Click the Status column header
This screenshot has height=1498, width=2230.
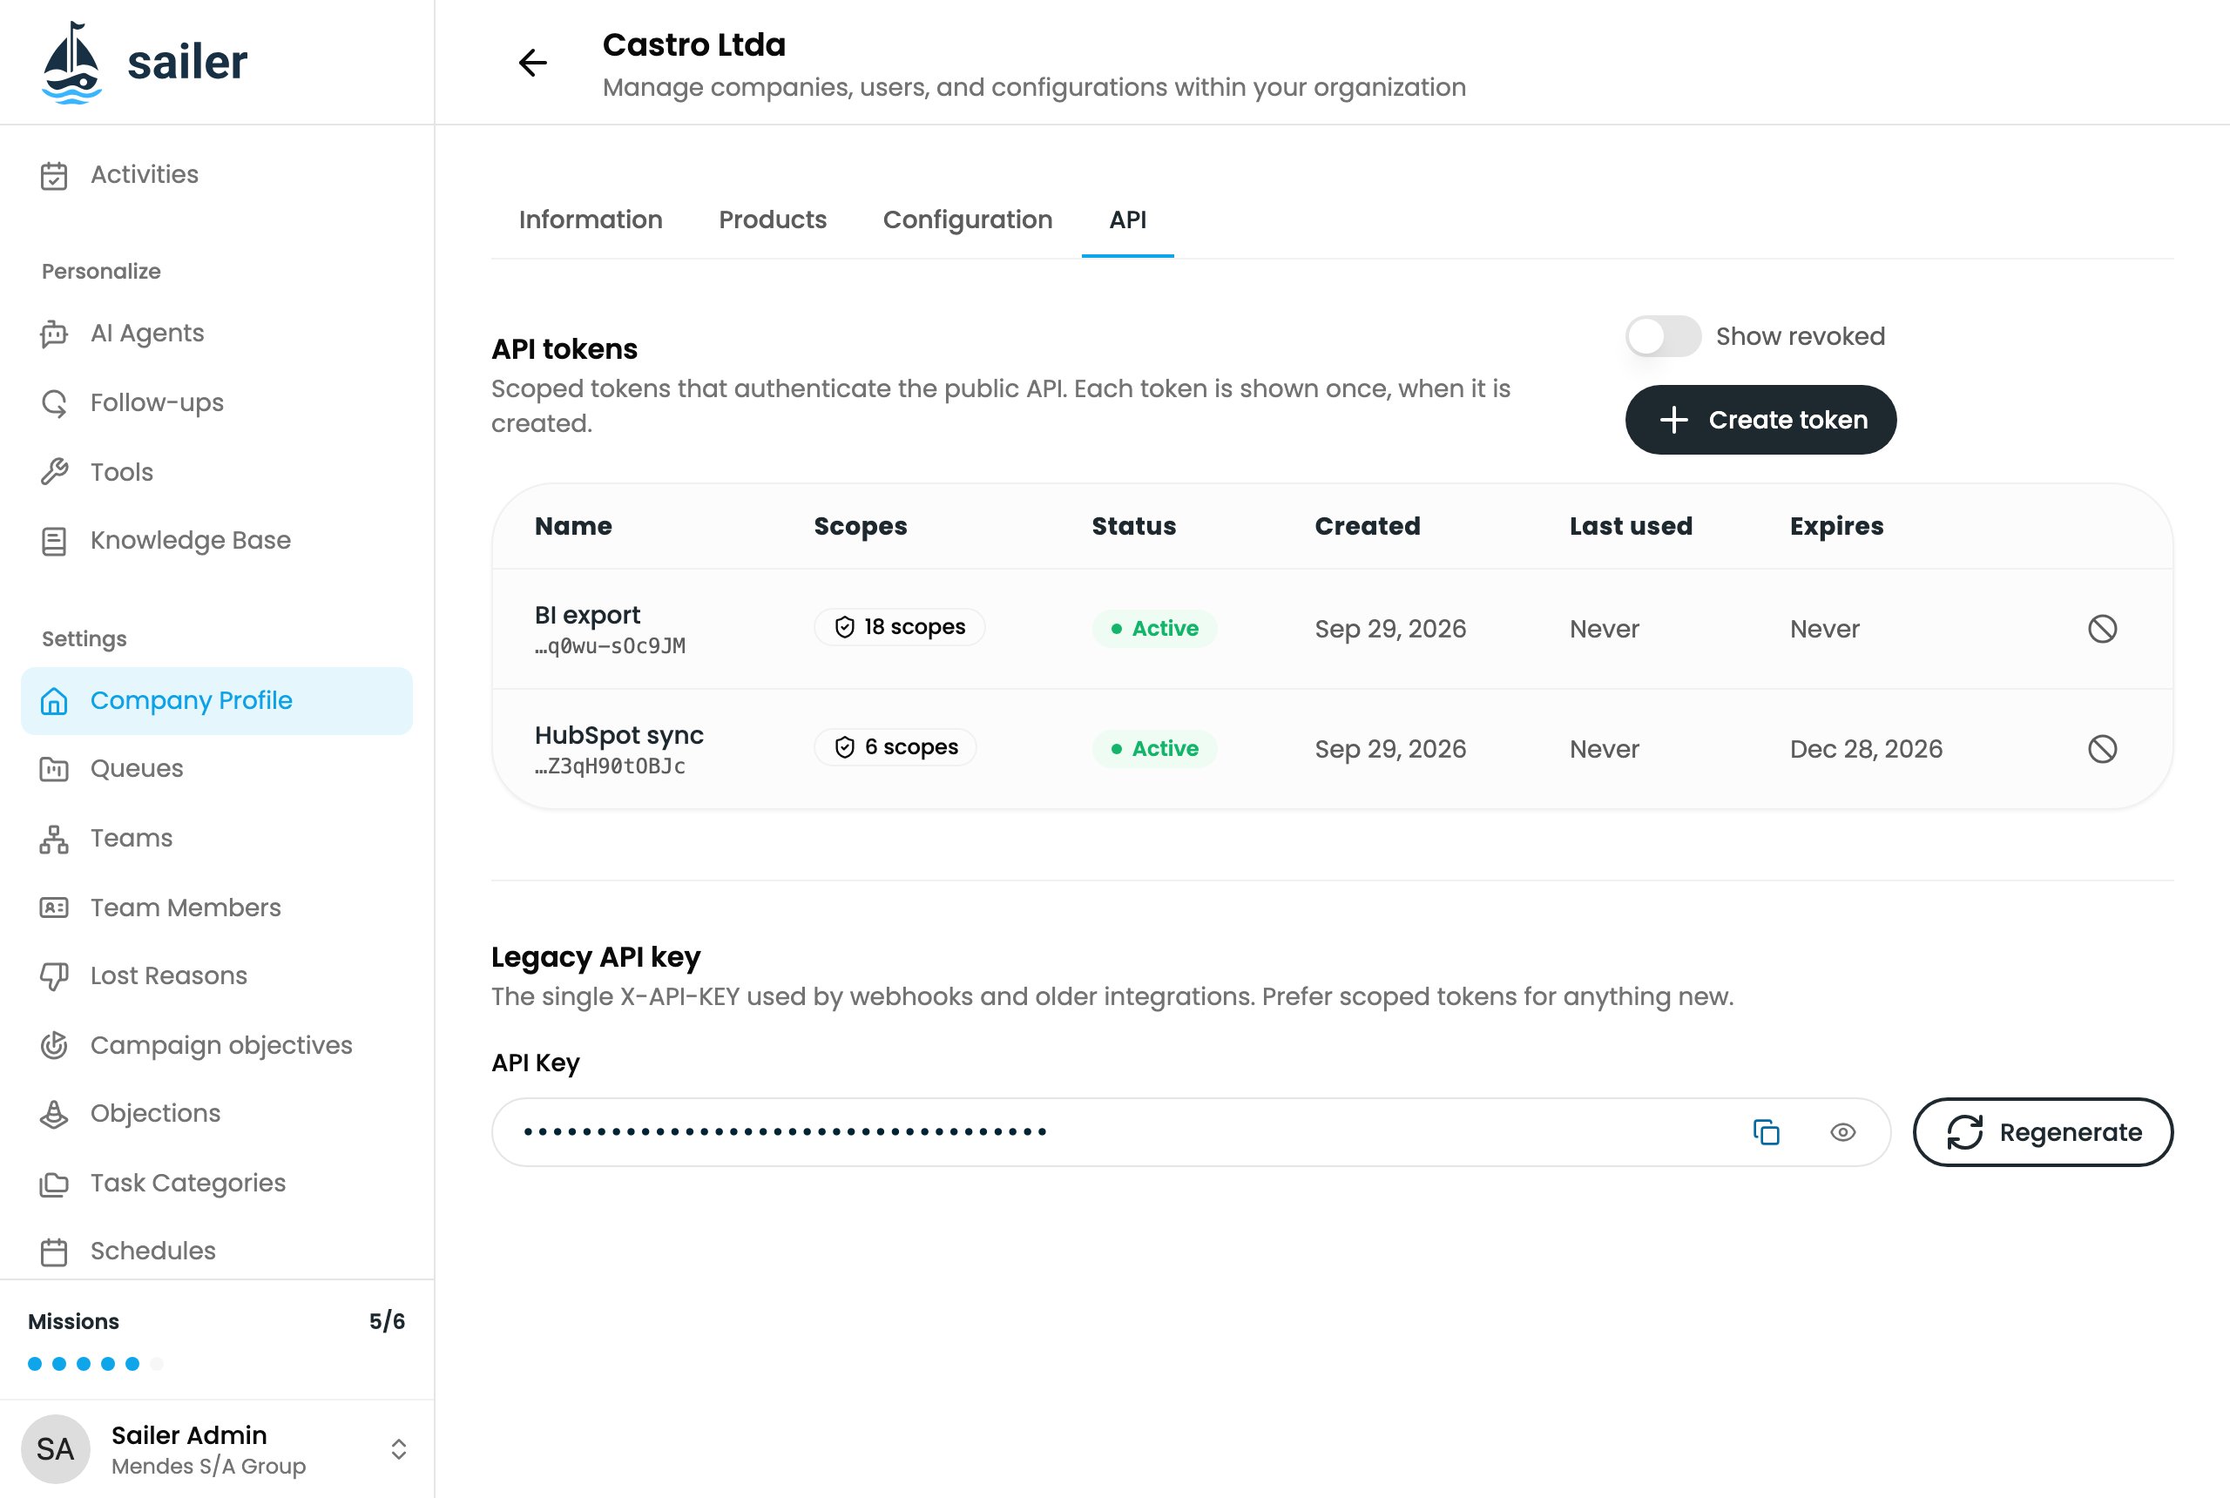(1134, 526)
